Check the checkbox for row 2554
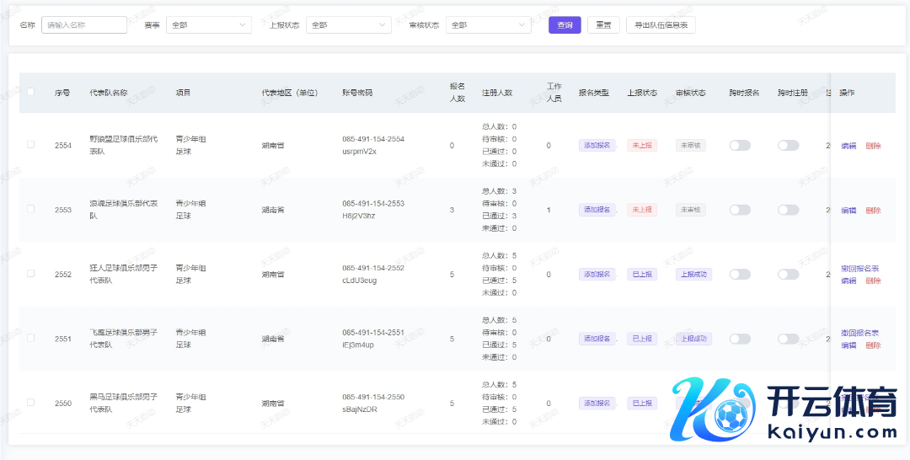Viewport: 910px width, 460px height. [31, 145]
